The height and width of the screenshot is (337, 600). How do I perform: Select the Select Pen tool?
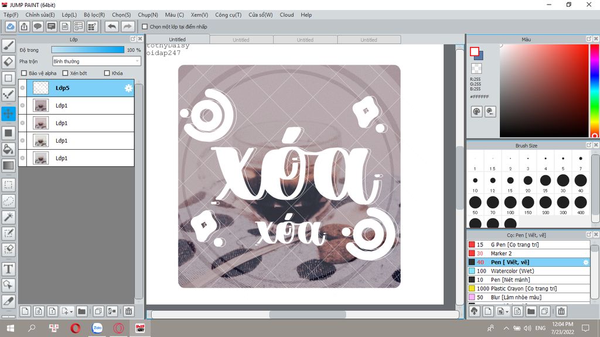(8, 233)
